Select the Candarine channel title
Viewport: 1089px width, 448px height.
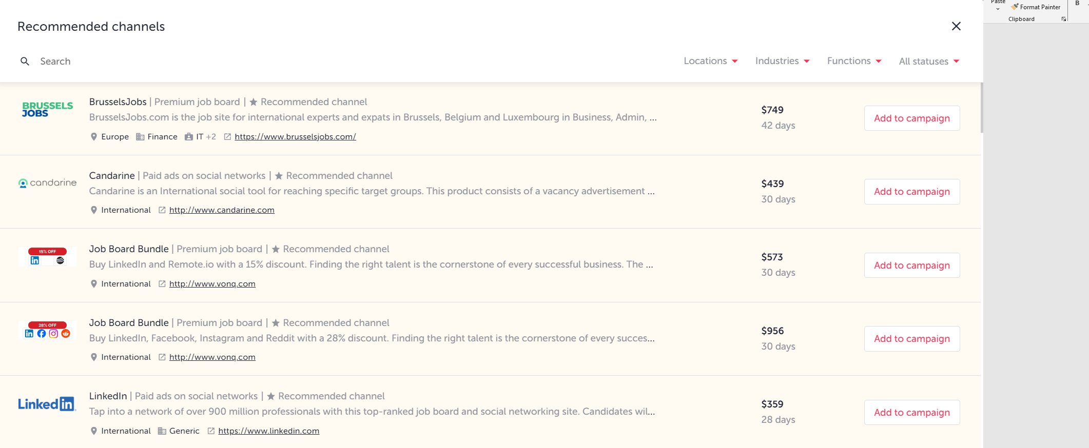pos(112,176)
